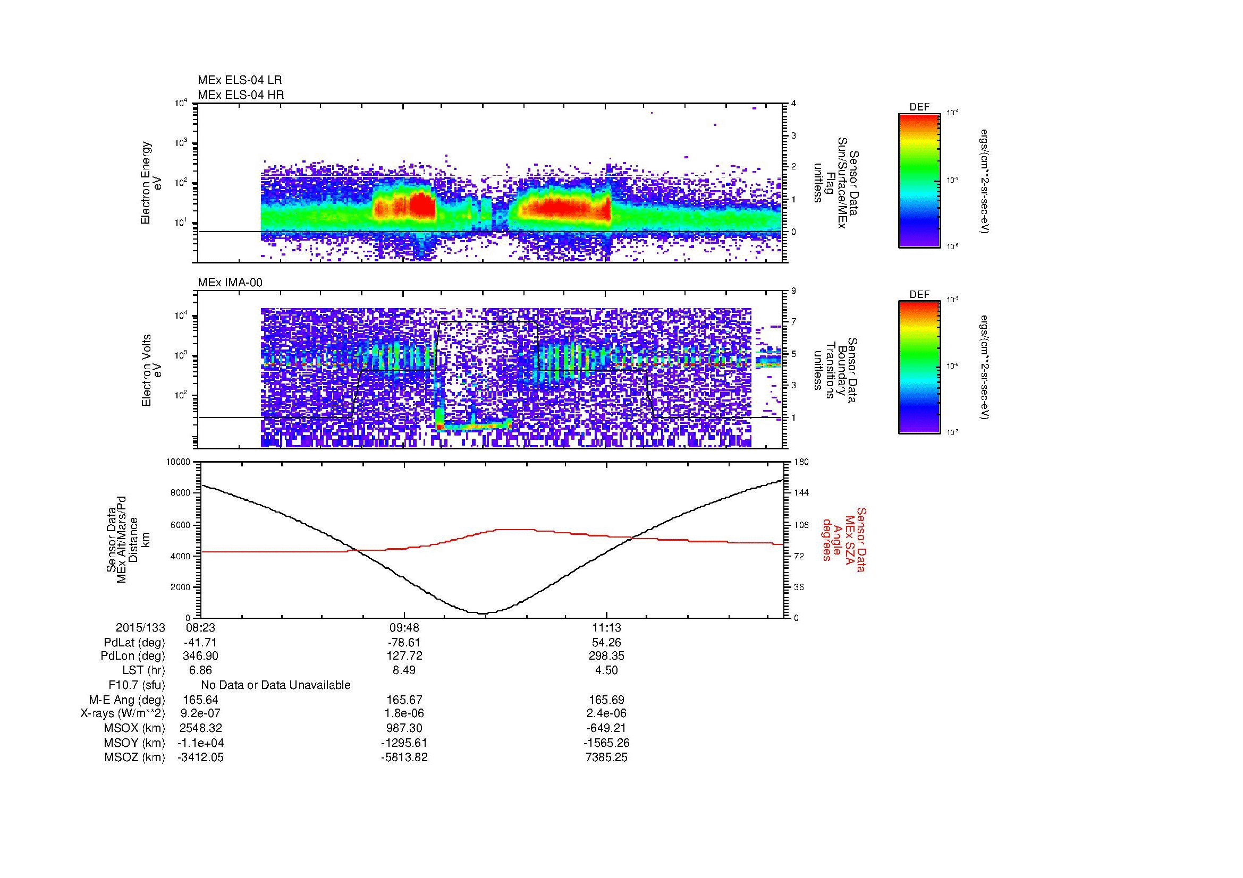Click the PdLat value -78.61
The width and height of the screenshot is (1243, 878).
(x=404, y=643)
